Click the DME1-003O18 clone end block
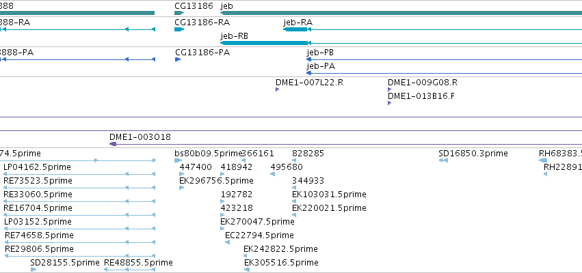Screen dimensions: 582x273 (113, 144)
